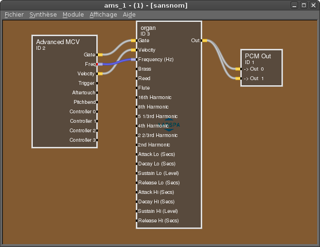Click the PCM Out module title
The height and width of the screenshot is (247, 320).
pos(258,56)
